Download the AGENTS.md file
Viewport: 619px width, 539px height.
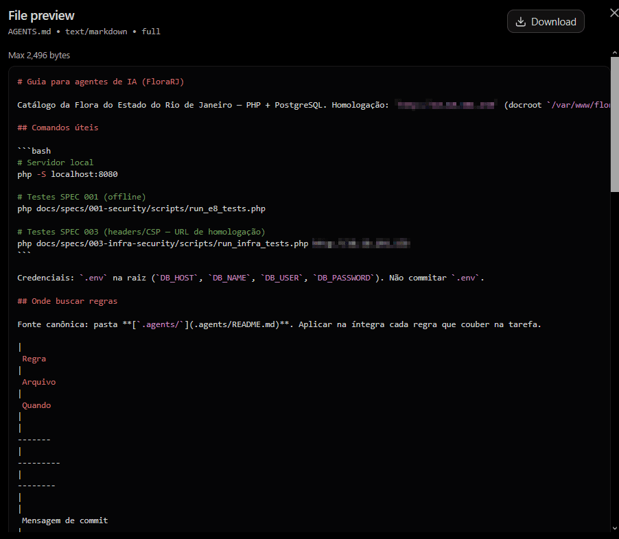pyautogui.click(x=546, y=22)
